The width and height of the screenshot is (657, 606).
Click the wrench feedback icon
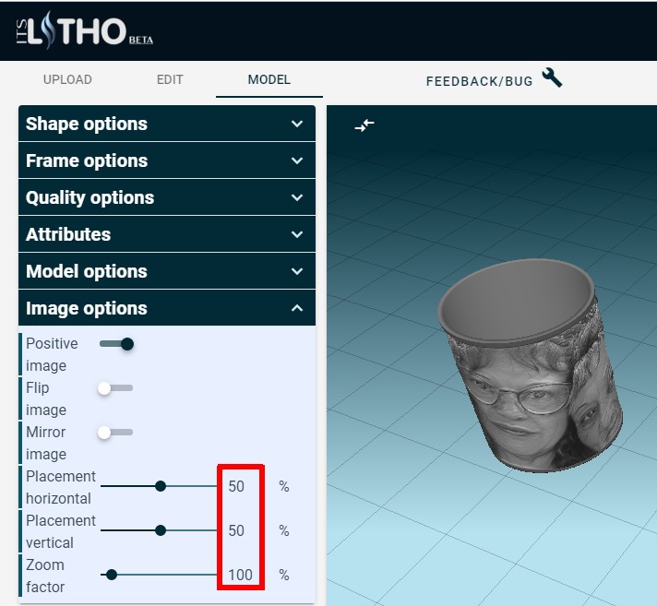pos(552,77)
